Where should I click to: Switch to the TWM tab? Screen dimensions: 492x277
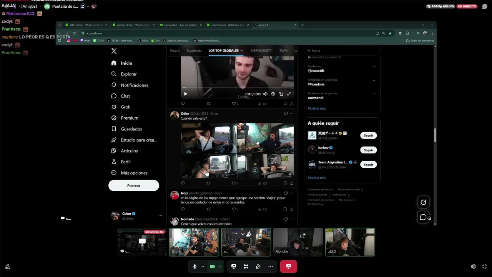tap(283, 50)
